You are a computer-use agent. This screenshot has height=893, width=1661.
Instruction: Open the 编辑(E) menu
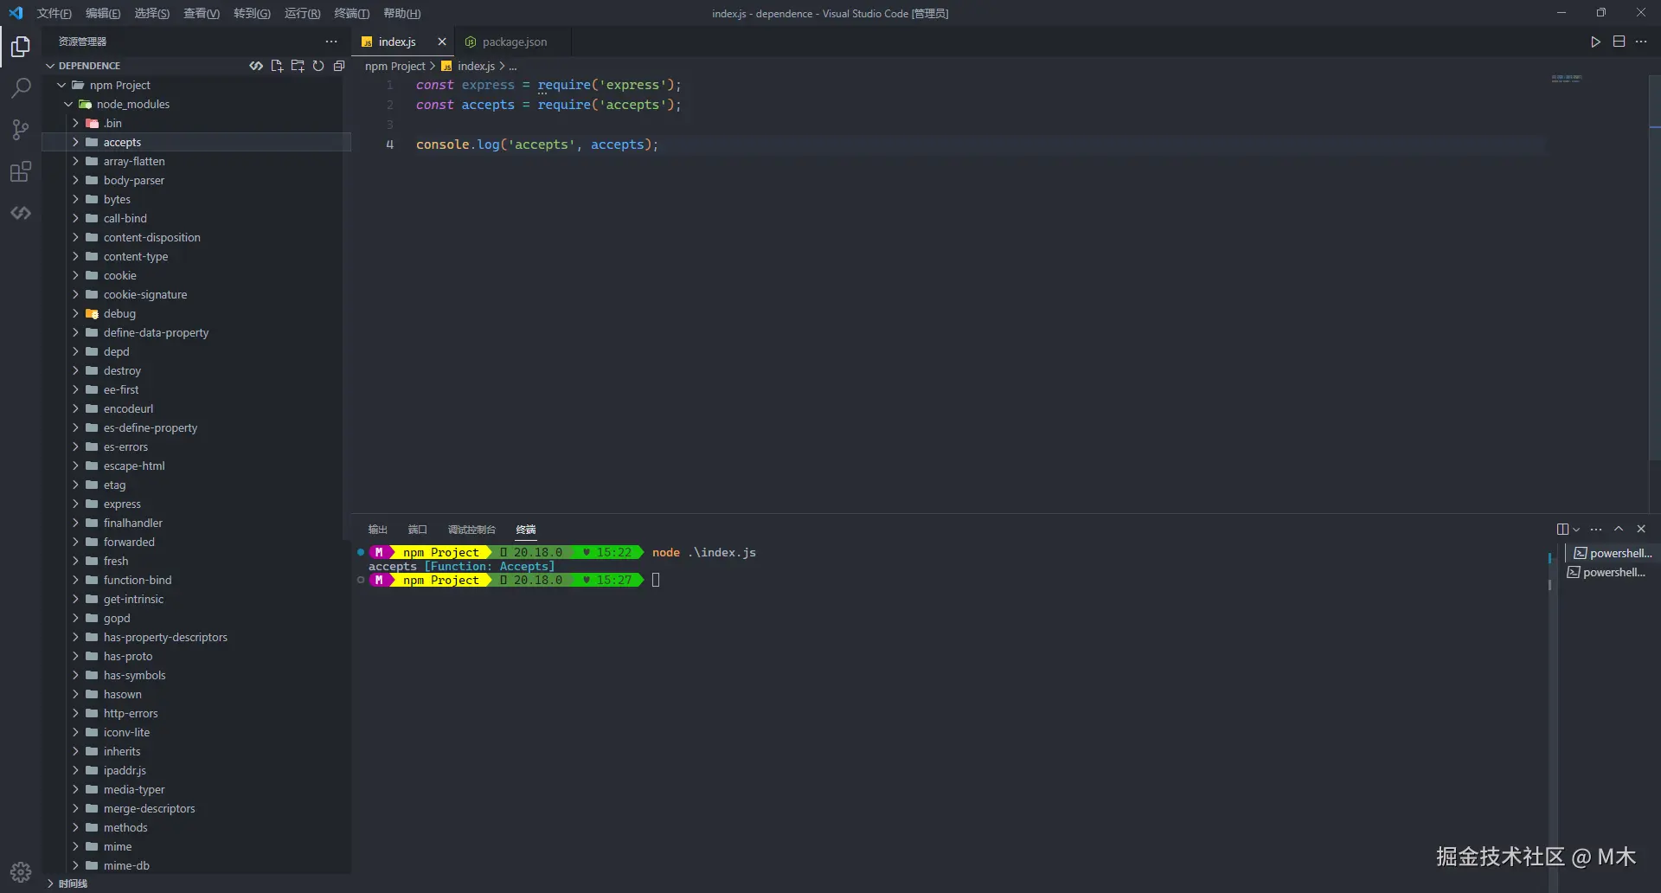tap(103, 13)
